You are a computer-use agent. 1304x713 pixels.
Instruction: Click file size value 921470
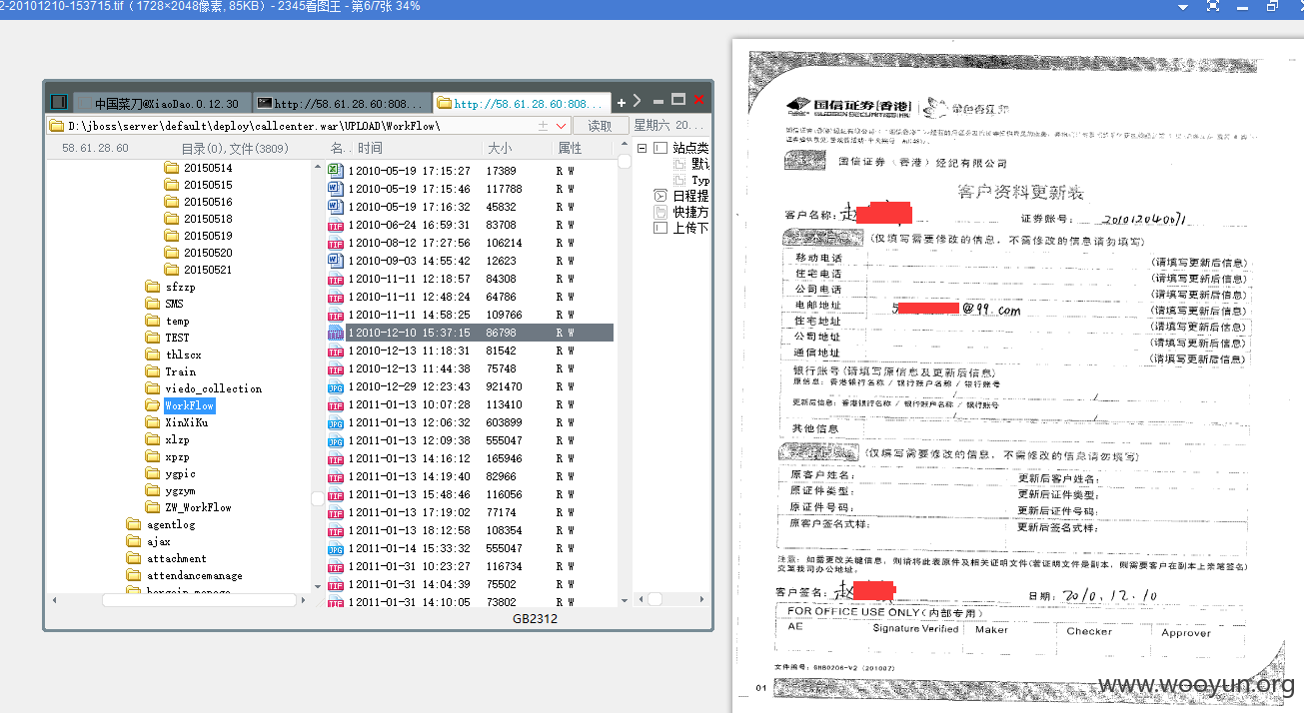pyautogui.click(x=504, y=386)
